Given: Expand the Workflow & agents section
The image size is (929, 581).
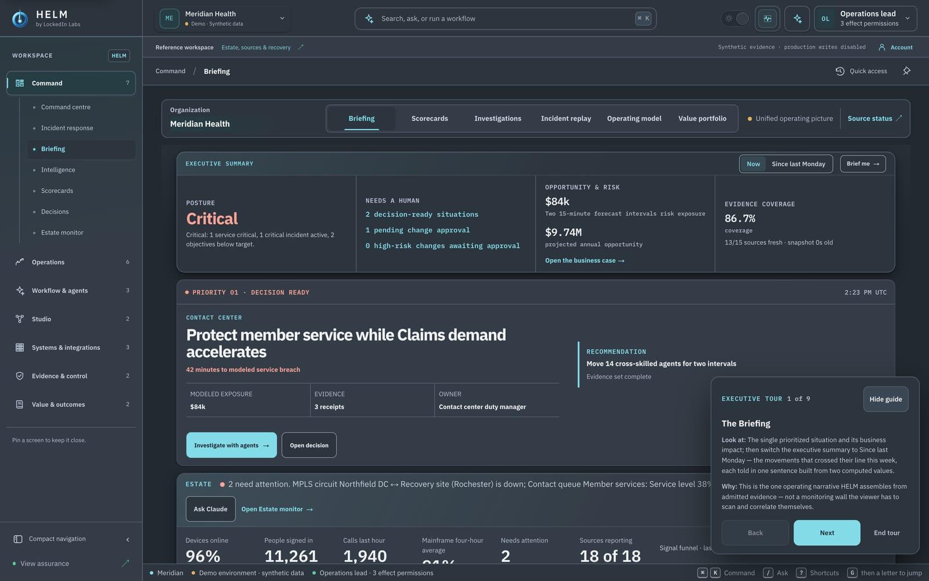Looking at the screenshot, I should point(71,290).
